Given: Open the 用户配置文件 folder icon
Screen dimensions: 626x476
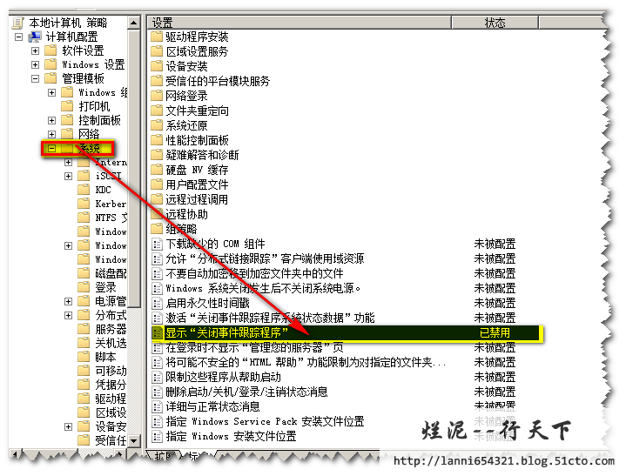Looking at the screenshot, I should point(157,184).
